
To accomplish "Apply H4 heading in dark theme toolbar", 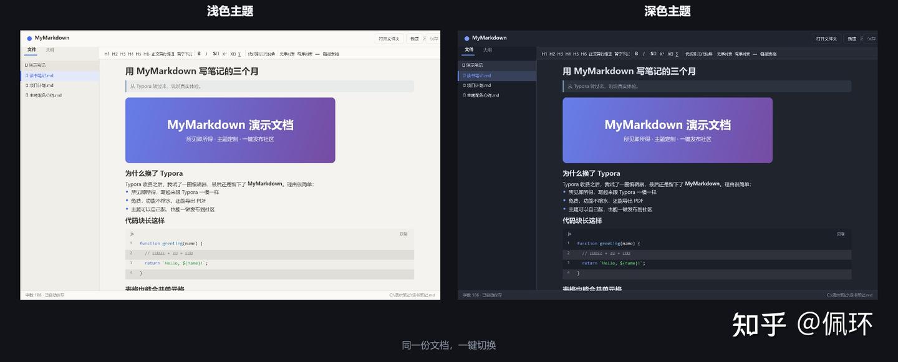I will (x=567, y=54).
